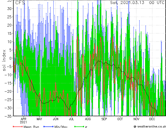The image size is (166, 128).
Task: Click the blue Min/Max legend line
Action: click(x=48, y=126)
